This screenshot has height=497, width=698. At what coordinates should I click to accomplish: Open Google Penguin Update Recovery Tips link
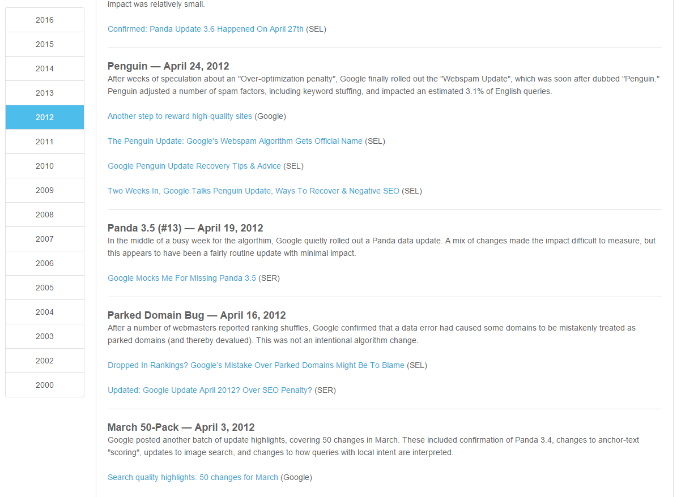194,166
